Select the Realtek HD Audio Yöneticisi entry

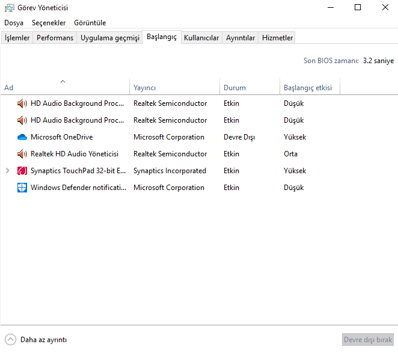coord(75,154)
